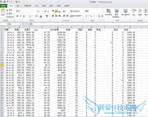Select row 15 header
Image resolution: width=148 pixels, height=117 pixels.
coord(2,65)
